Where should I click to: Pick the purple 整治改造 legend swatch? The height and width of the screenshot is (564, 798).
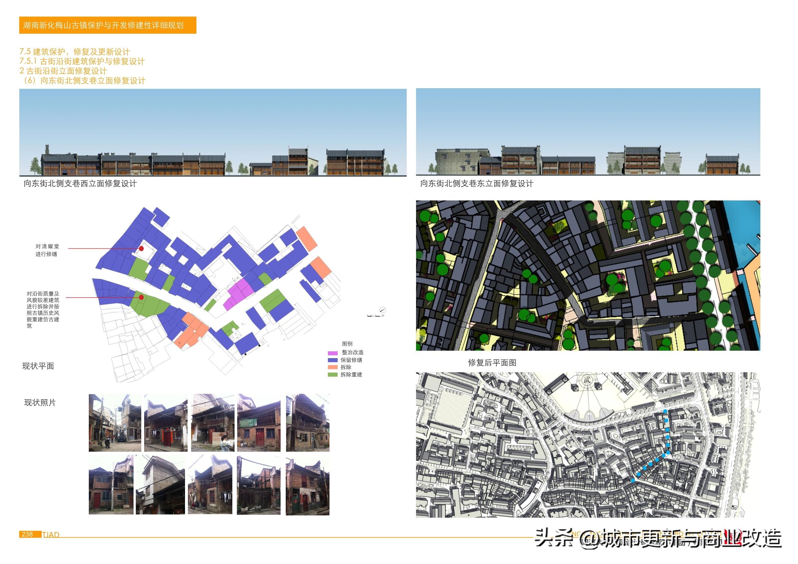tap(333, 353)
